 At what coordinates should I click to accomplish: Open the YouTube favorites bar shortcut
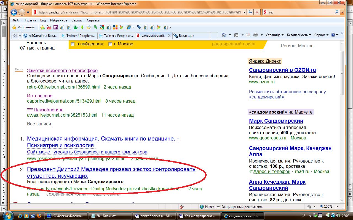(49, 27)
